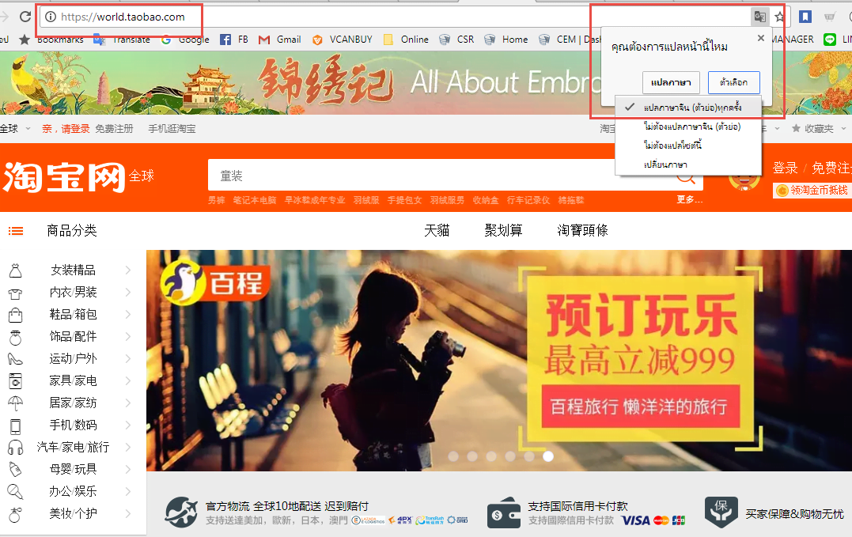This screenshot has width=852, height=537.
Task: Click the 亲，请登录 login link
Action: 66,129
